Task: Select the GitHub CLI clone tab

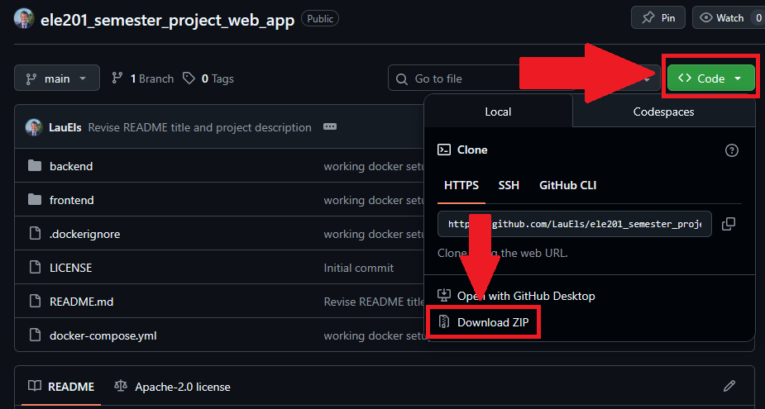Action: (x=568, y=185)
